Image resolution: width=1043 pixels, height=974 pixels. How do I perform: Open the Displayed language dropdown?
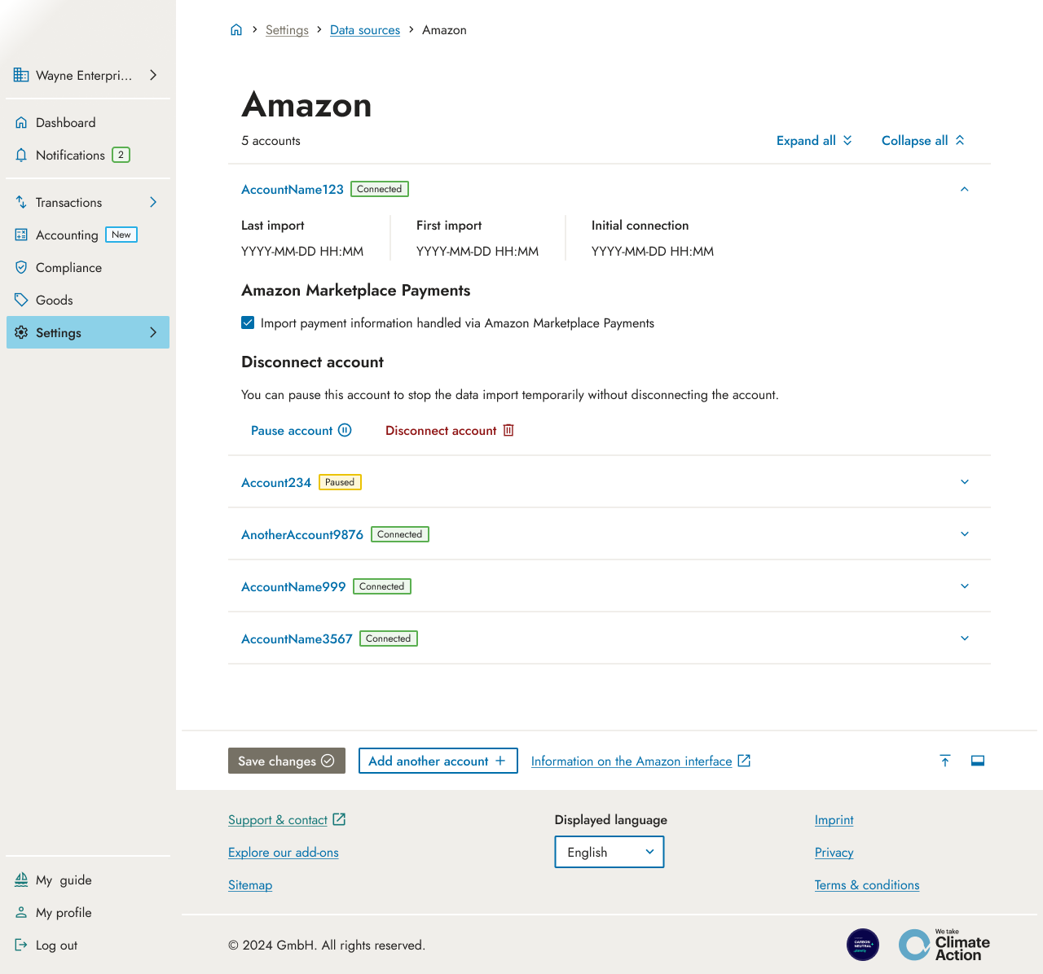coord(610,852)
